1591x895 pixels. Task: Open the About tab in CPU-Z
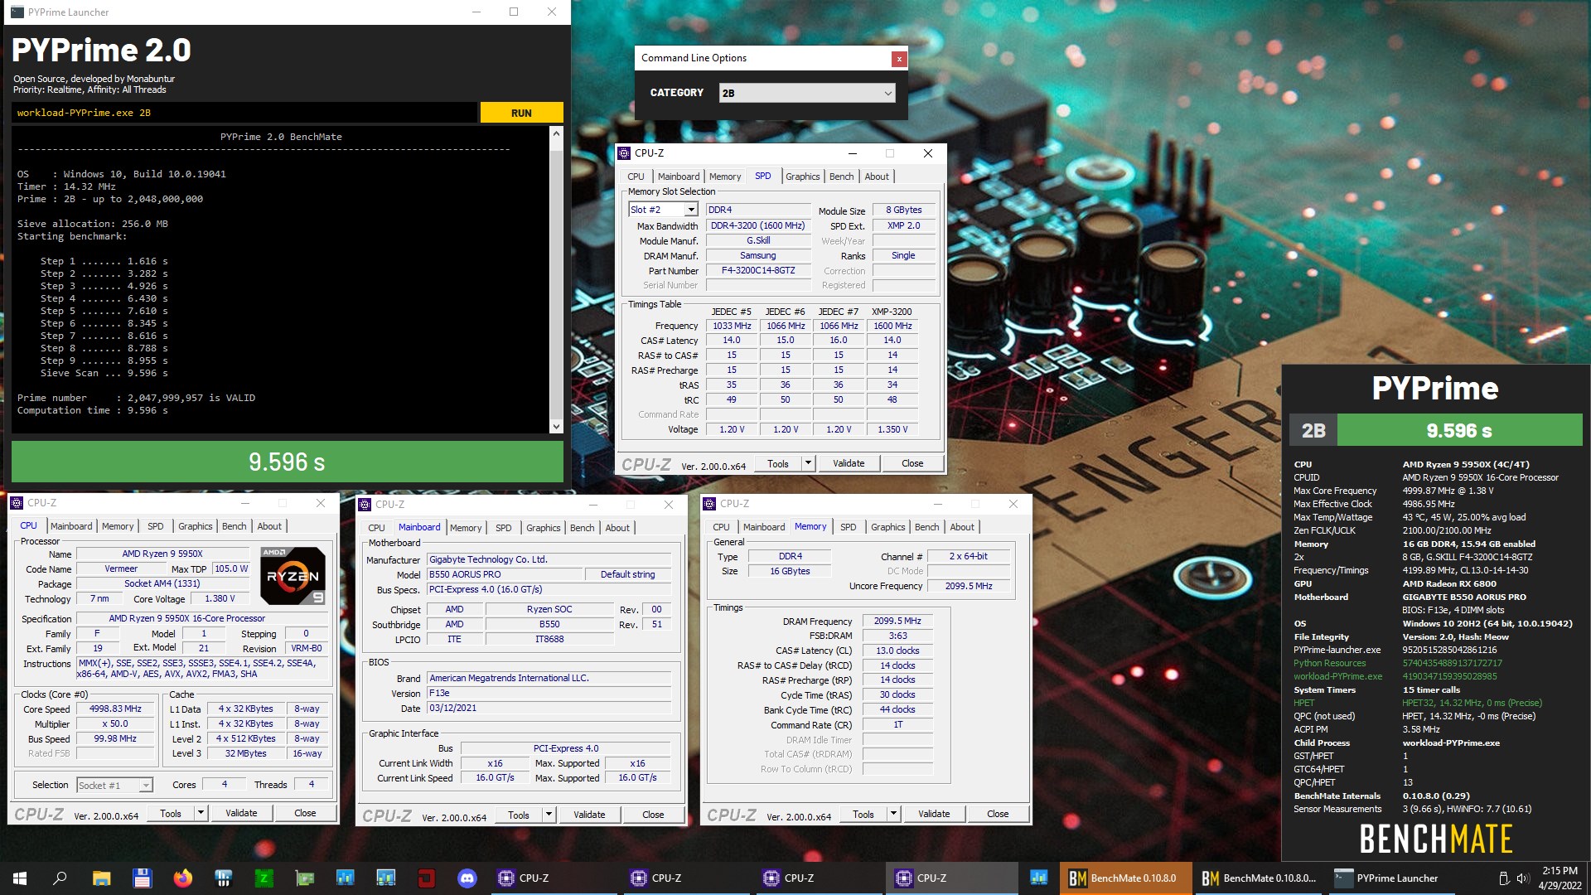click(269, 525)
